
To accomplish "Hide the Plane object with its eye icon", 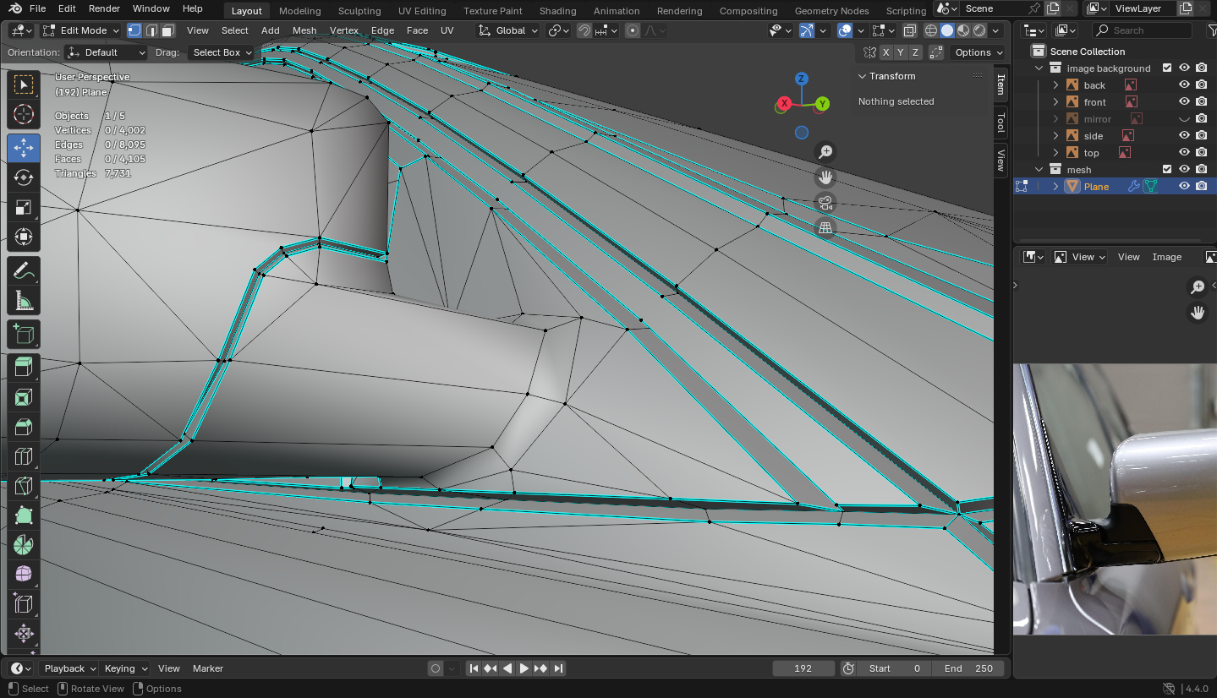I will (x=1184, y=187).
